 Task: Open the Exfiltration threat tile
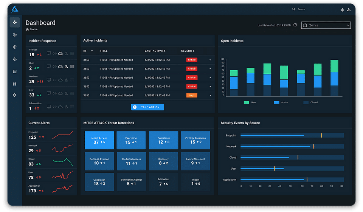click(164, 182)
